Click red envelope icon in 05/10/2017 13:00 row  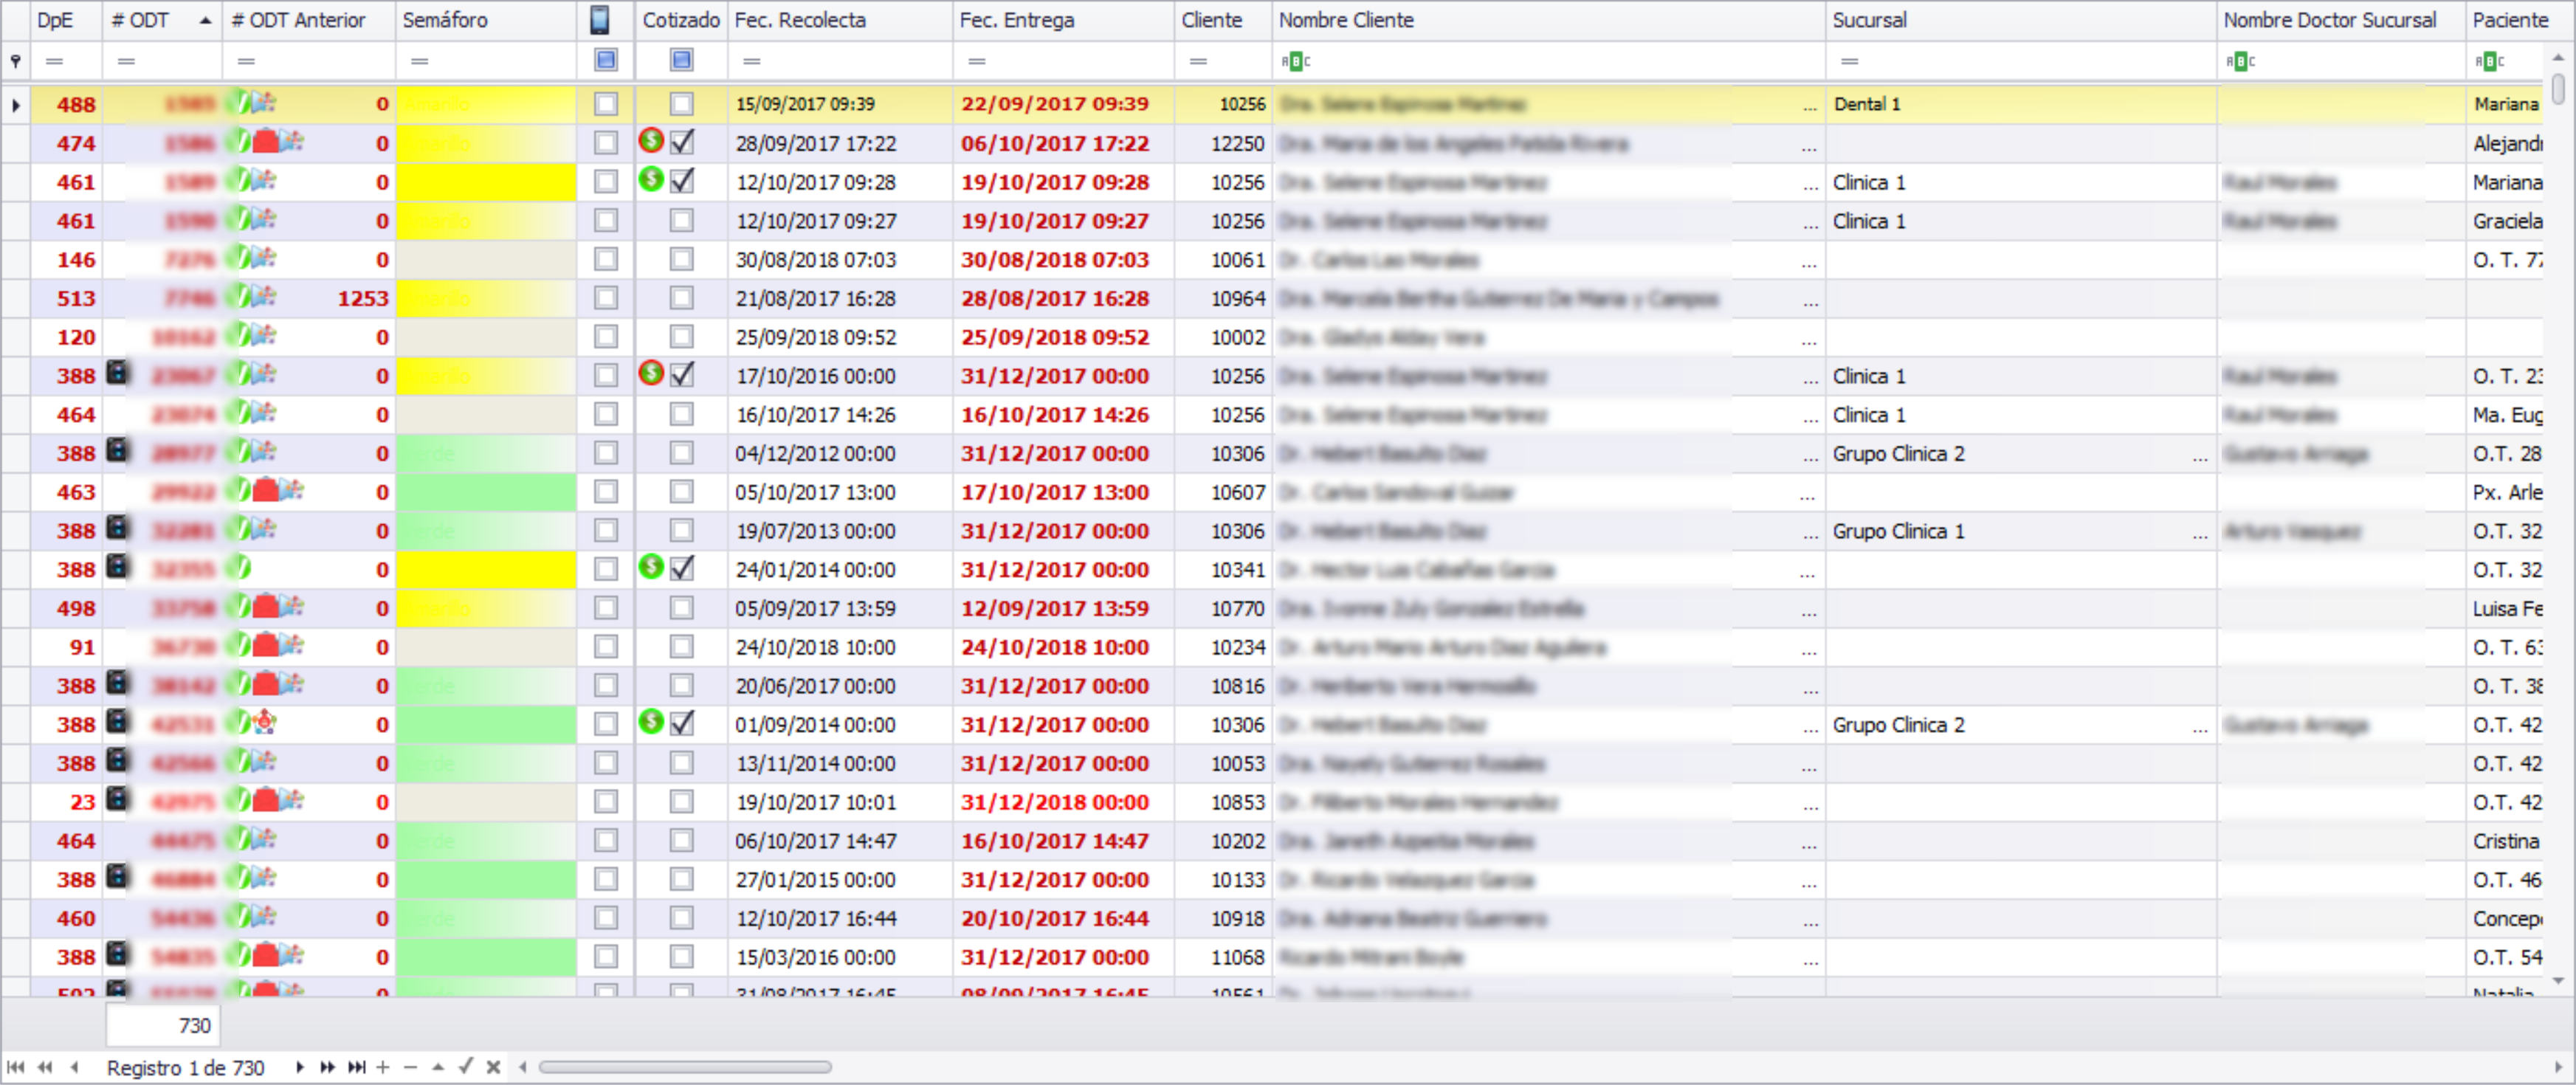(x=265, y=491)
